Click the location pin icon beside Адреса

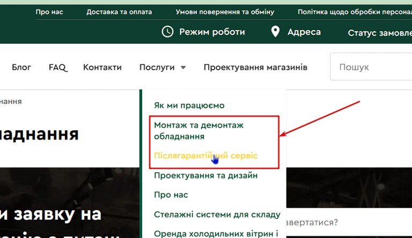[275, 32]
